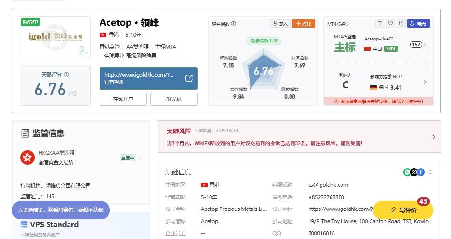This screenshot has width=451, height=239.
Task: Click the 主标MT4 tag
Action: pos(165,47)
